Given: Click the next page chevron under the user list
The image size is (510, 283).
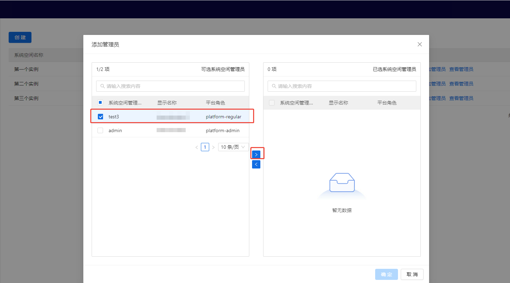Looking at the screenshot, I should [x=213, y=147].
